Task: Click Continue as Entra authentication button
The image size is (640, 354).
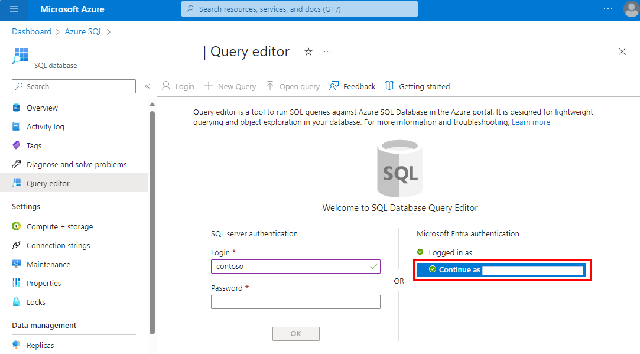Action: coord(501,270)
